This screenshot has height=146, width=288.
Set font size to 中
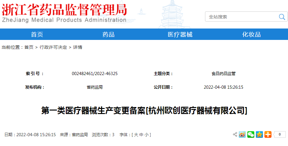(x=141, y=135)
